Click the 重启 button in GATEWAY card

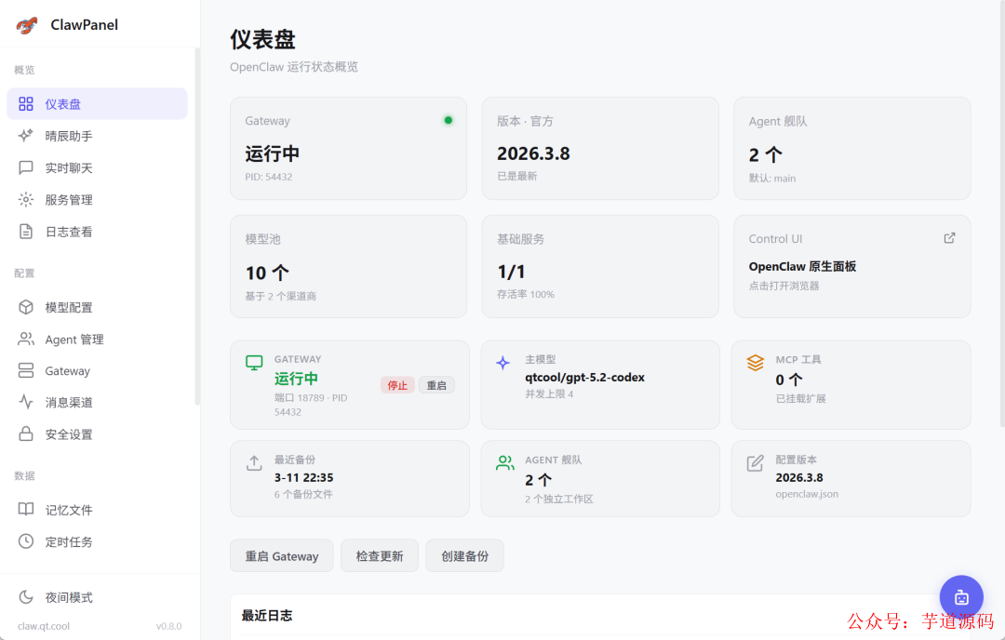[x=436, y=385]
